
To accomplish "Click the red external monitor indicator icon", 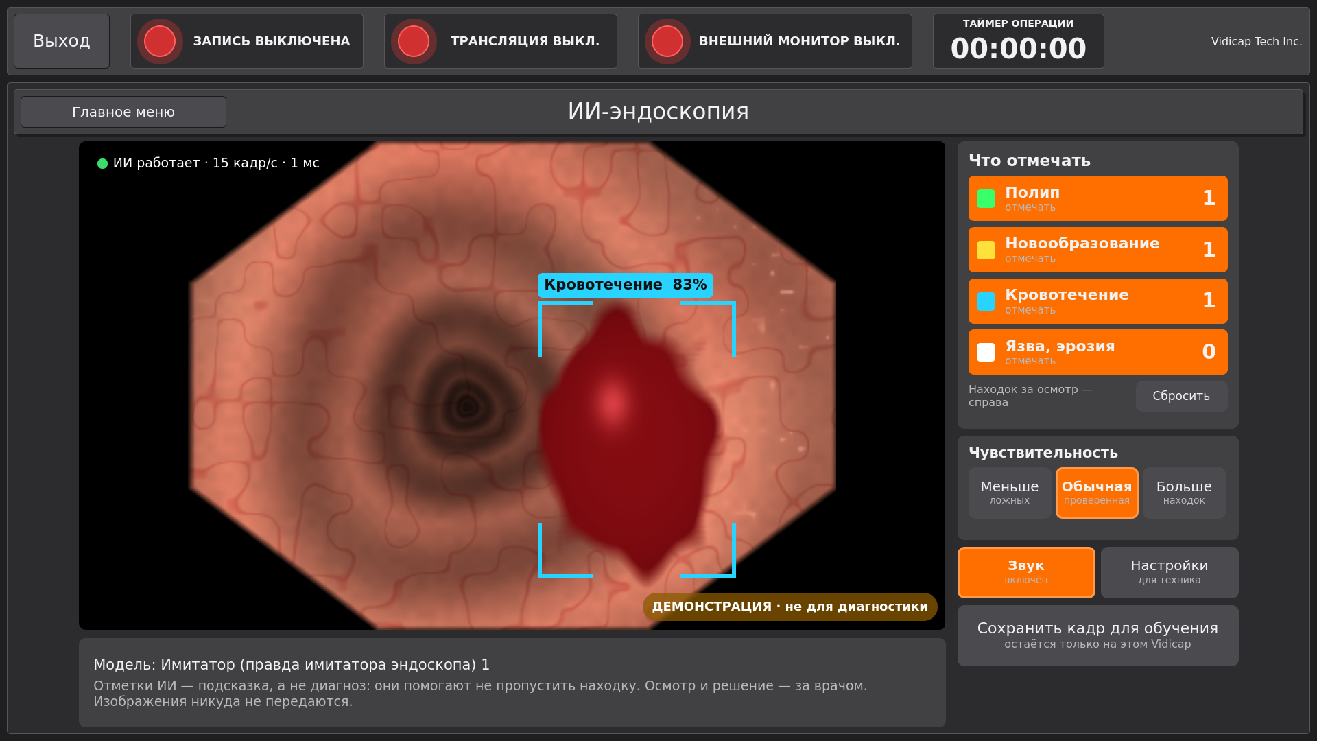I will tap(667, 41).
